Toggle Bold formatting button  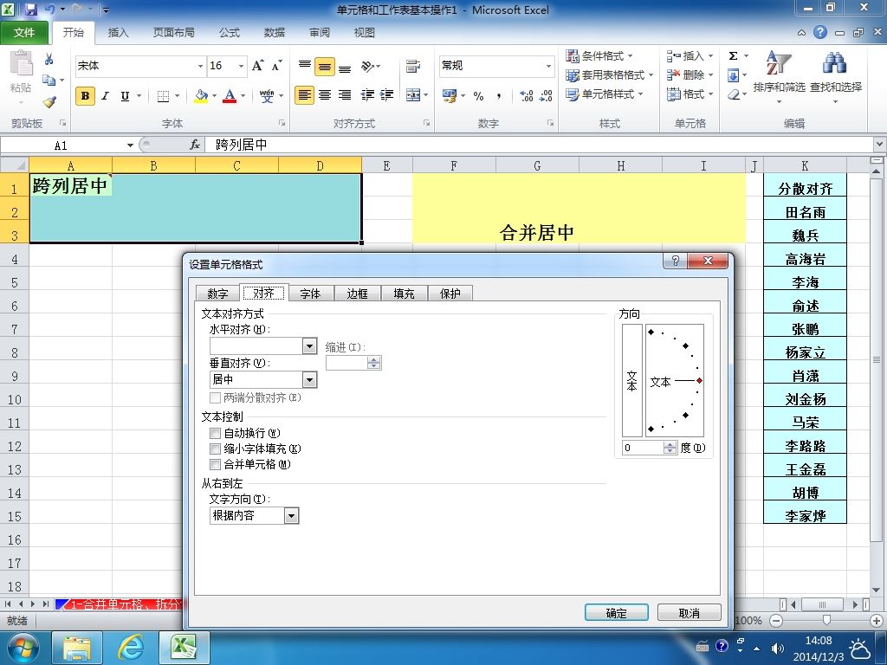85,96
